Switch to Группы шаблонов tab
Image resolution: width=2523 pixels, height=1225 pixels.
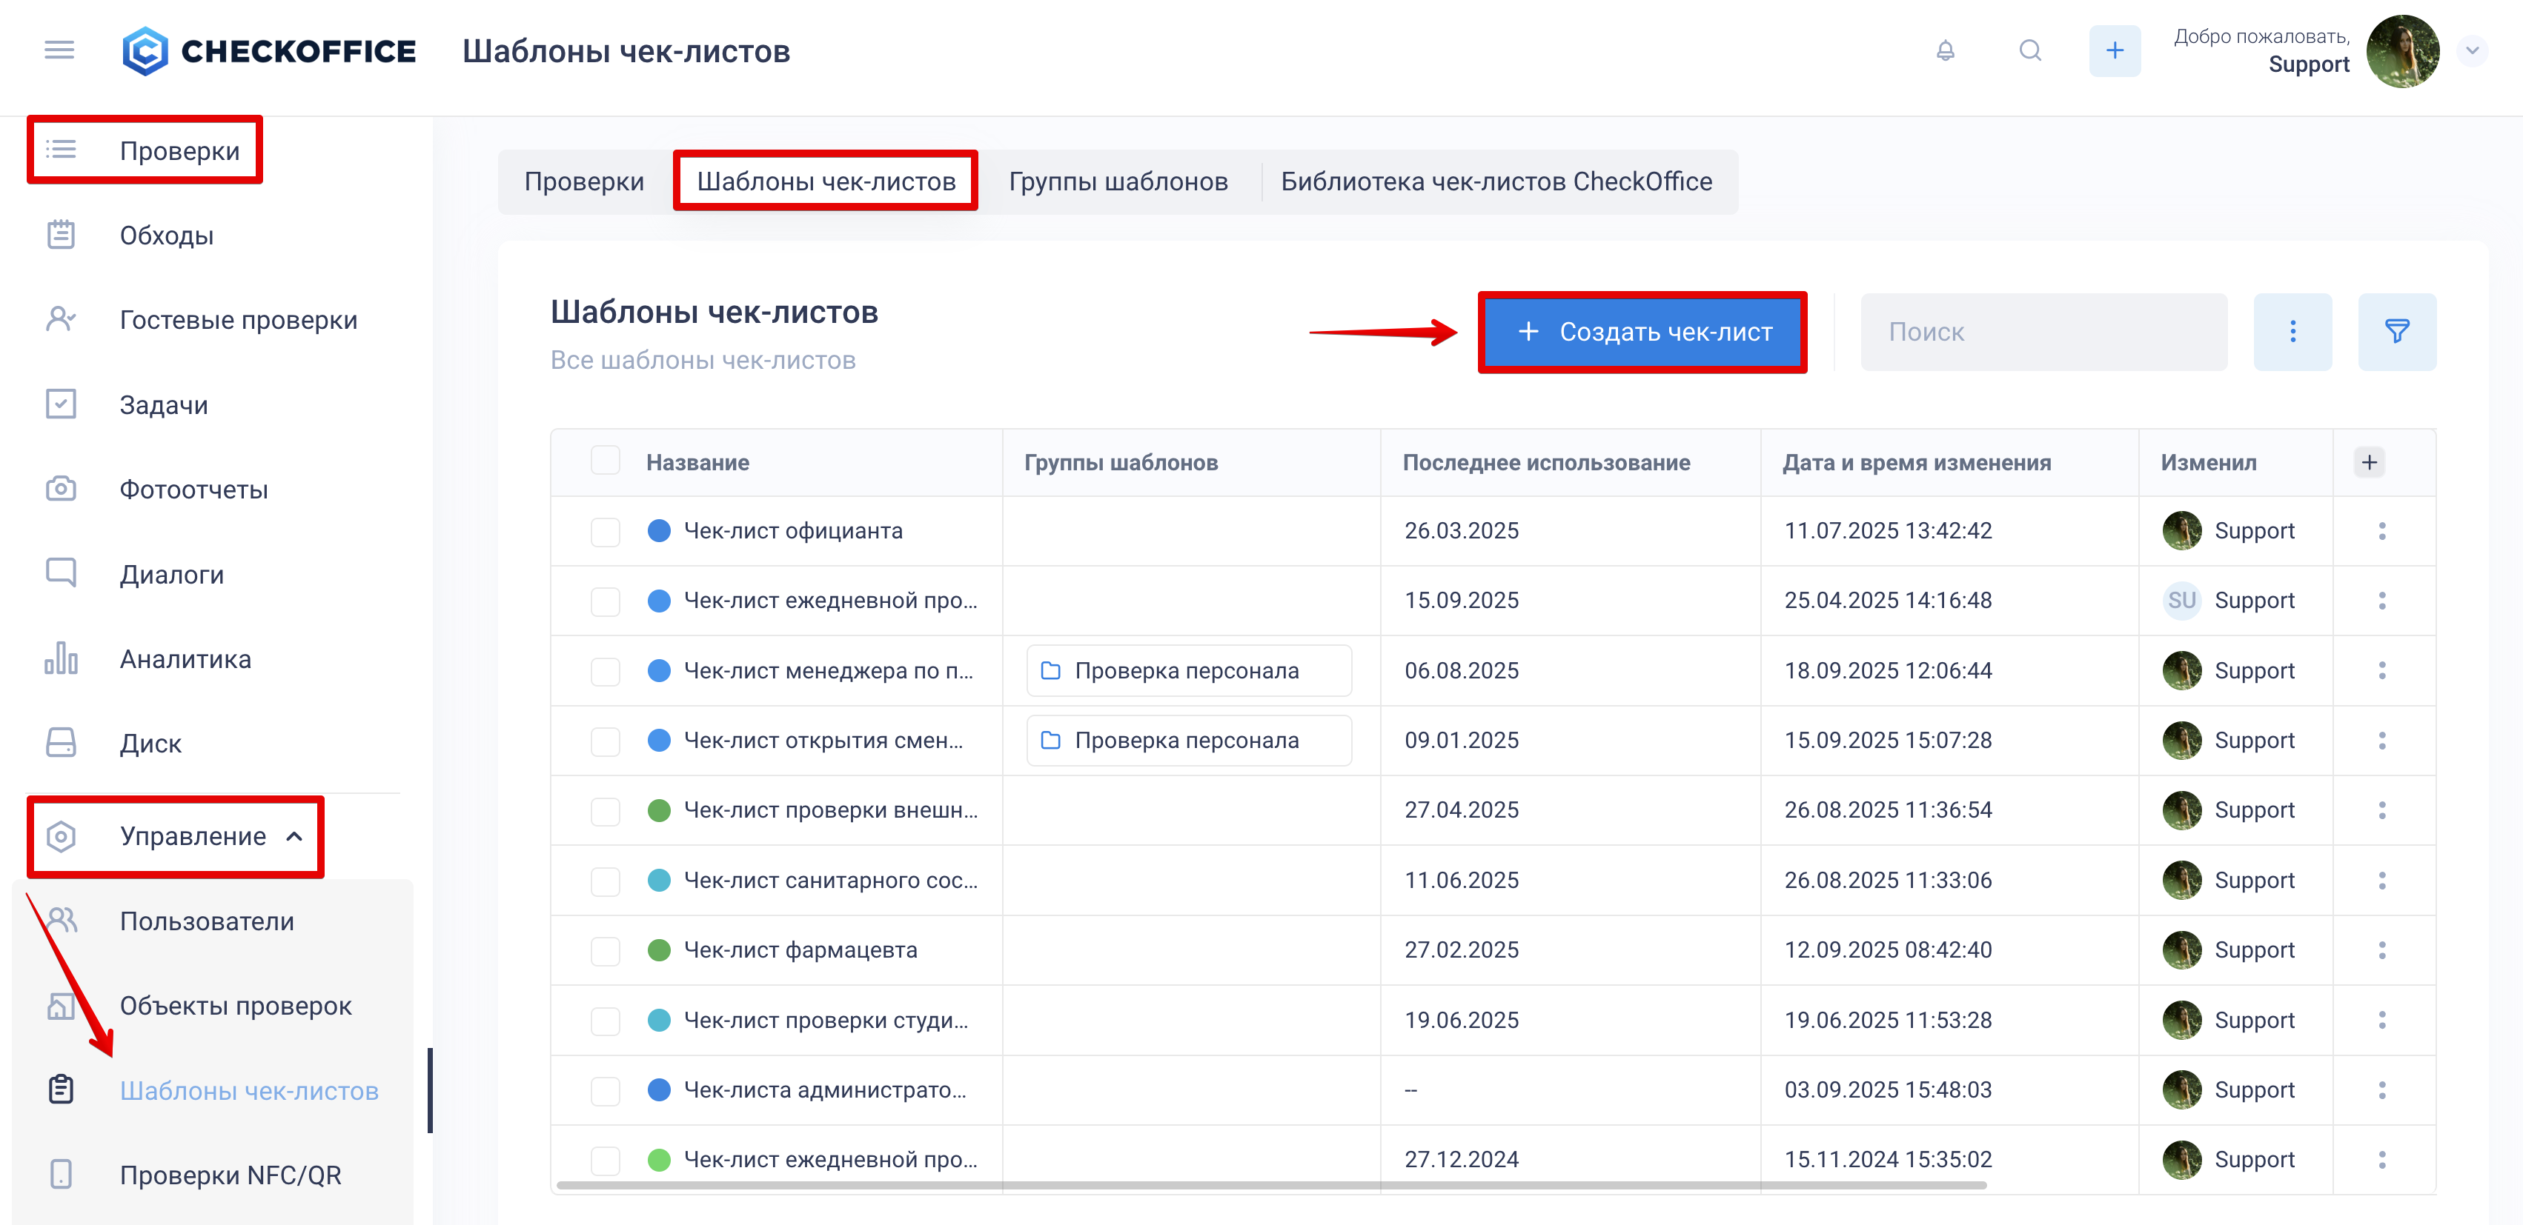click(1118, 182)
